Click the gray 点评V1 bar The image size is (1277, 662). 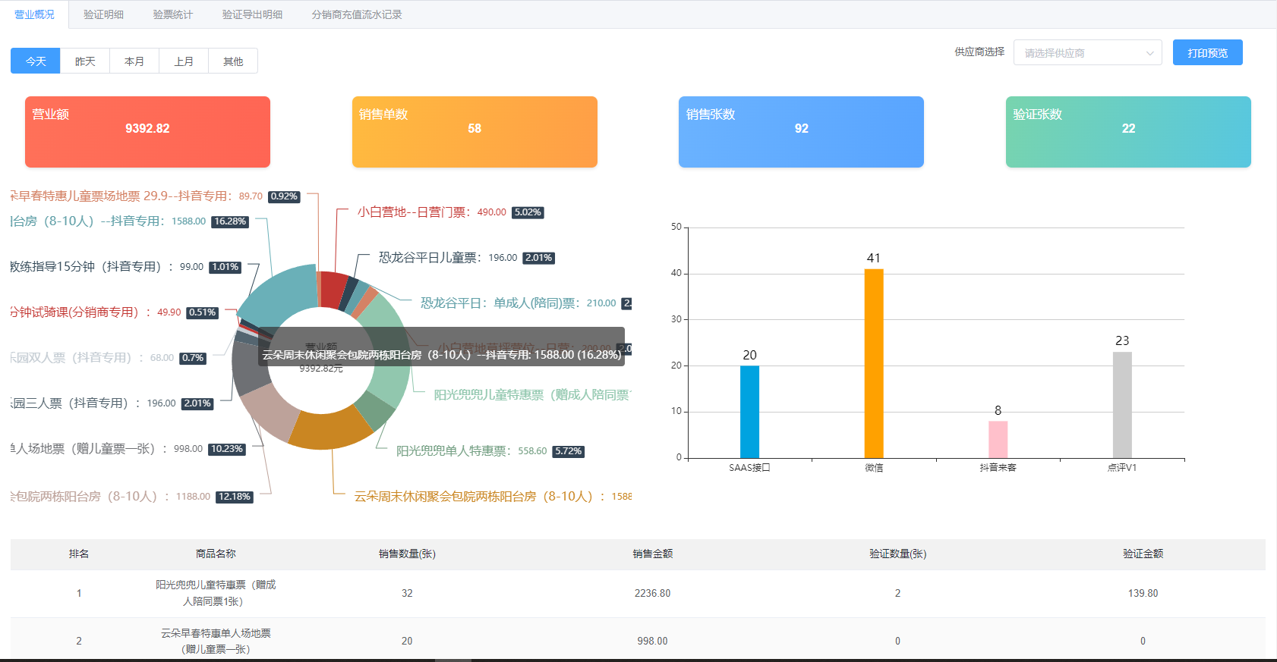[1122, 405]
